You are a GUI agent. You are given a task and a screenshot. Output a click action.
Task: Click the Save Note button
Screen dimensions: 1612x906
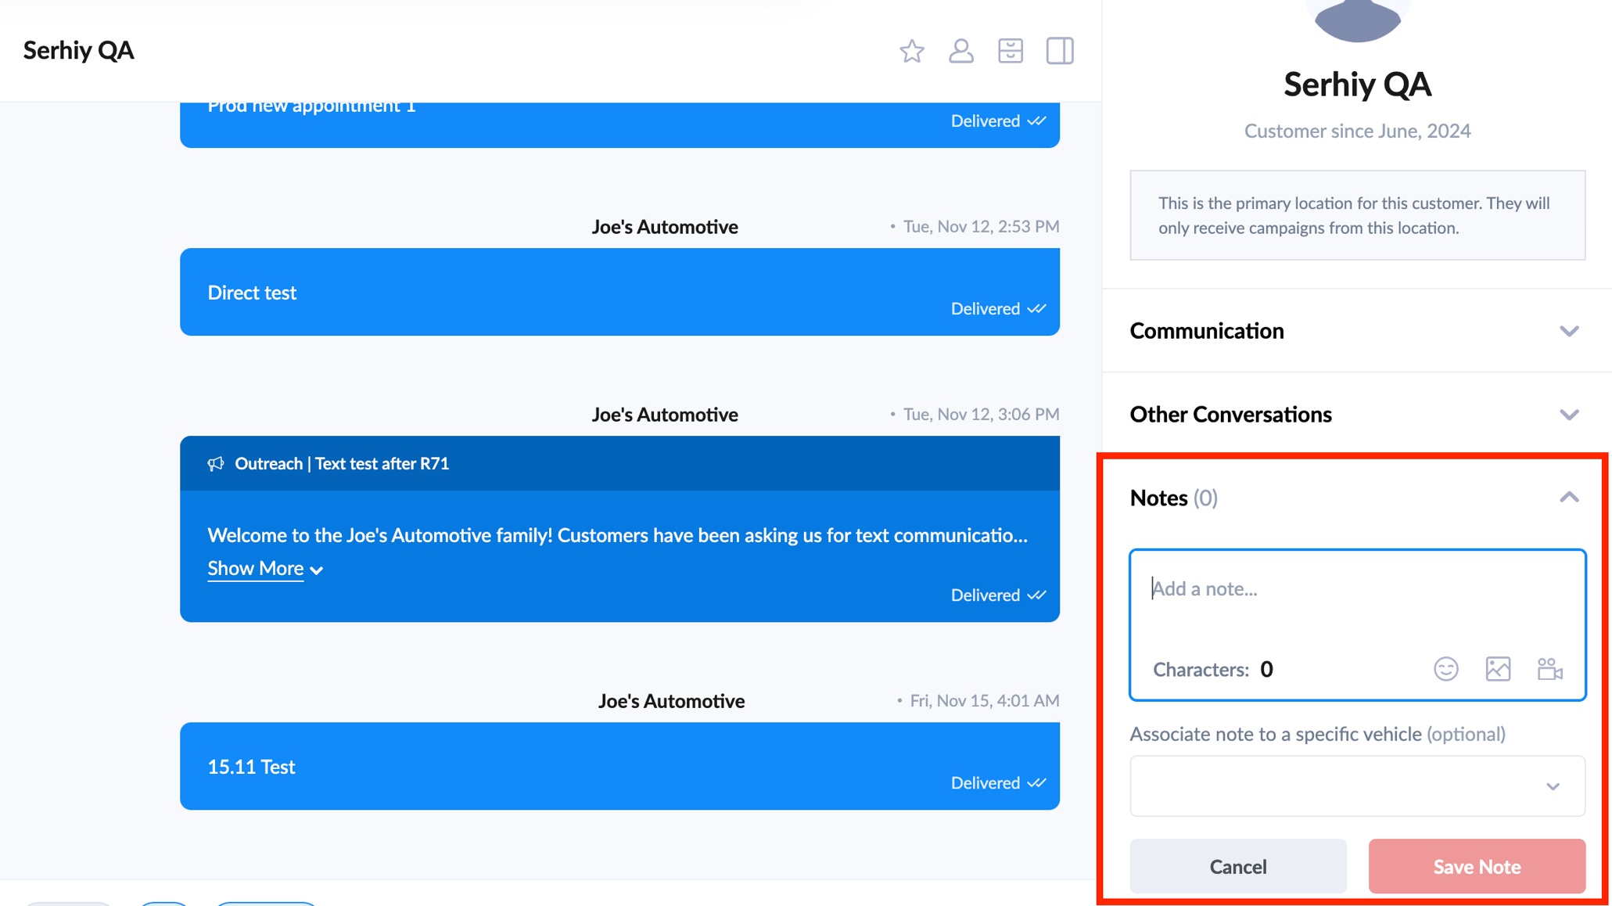point(1476,866)
